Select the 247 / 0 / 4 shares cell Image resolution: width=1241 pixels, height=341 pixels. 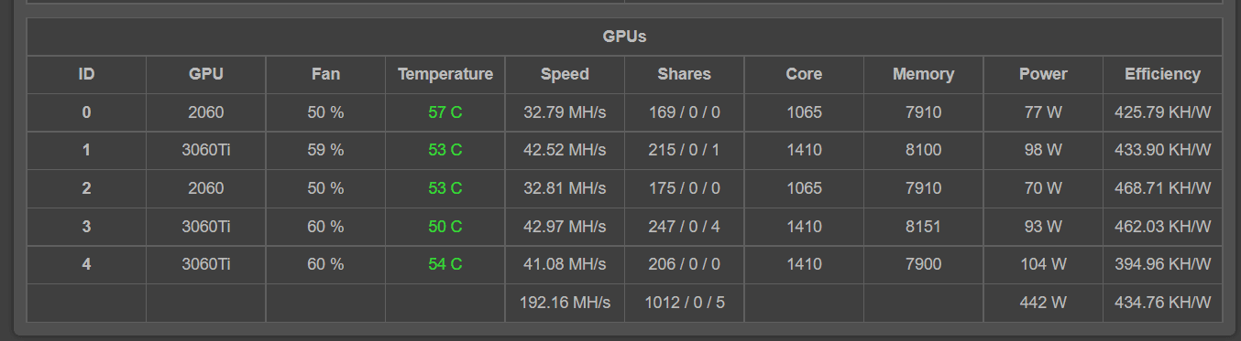(x=684, y=226)
